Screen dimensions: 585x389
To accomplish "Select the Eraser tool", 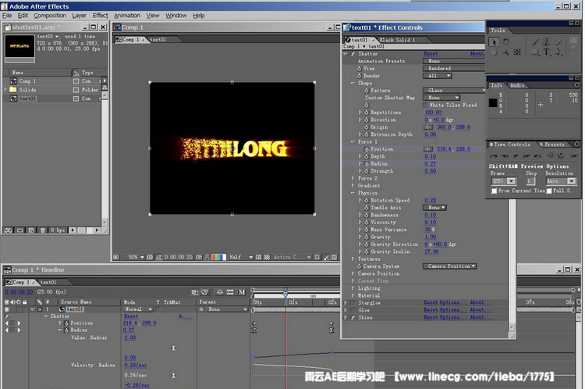I will (x=558, y=42).
